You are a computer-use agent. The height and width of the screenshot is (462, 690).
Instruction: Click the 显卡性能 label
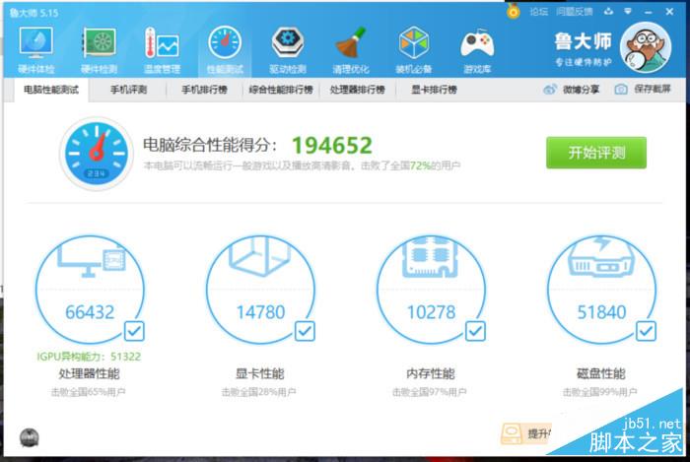pyautogui.click(x=260, y=373)
